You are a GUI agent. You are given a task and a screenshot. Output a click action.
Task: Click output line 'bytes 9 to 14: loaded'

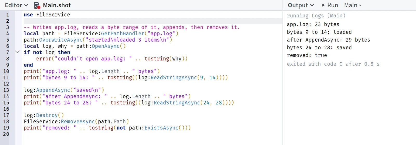tap(319, 32)
